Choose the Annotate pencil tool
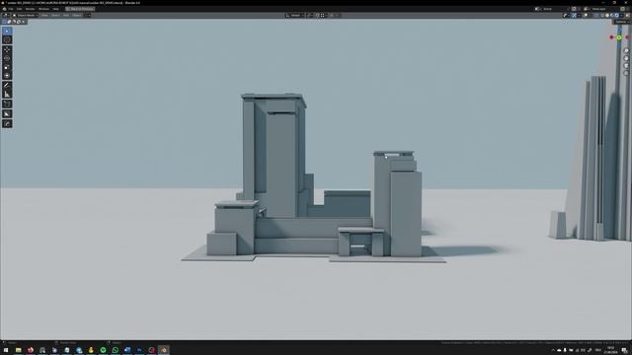 click(7, 86)
